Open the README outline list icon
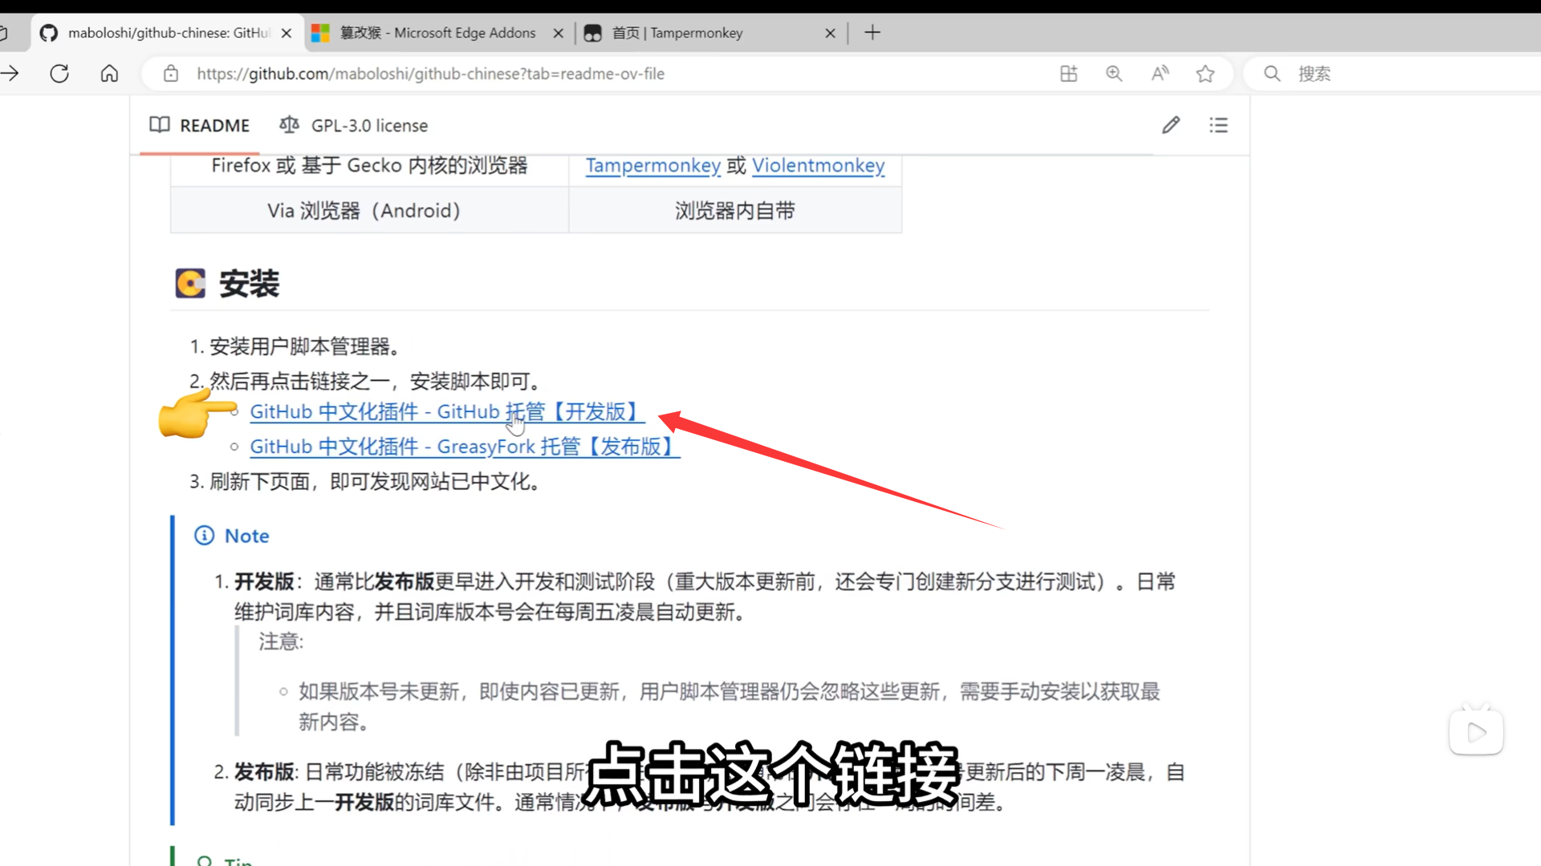The height and width of the screenshot is (866, 1541). tap(1218, 125)
